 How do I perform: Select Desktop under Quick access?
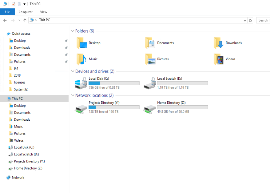pos(20,41)
